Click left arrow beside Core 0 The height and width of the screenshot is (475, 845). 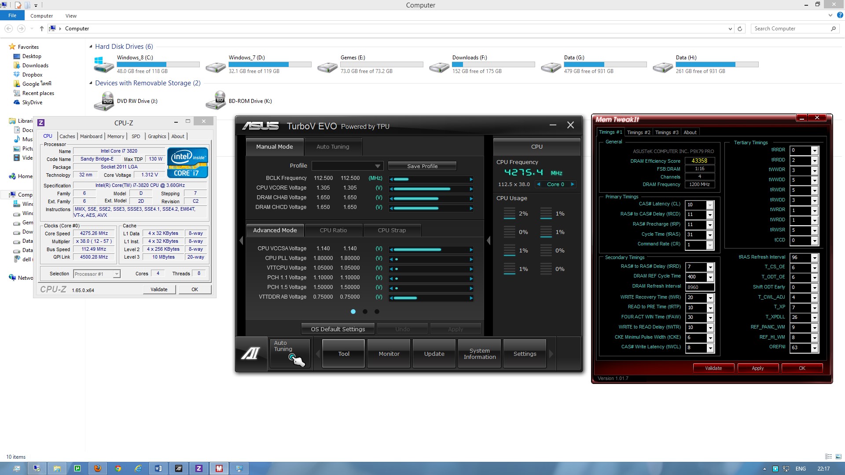(x=539, y=184)
